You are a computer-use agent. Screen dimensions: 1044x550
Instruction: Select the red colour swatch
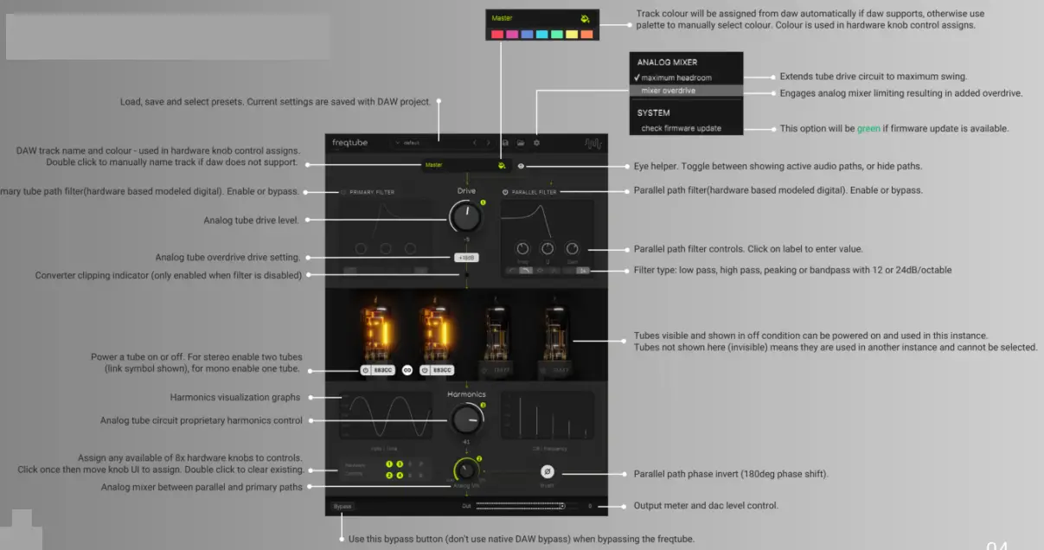[x=497, y=34]
